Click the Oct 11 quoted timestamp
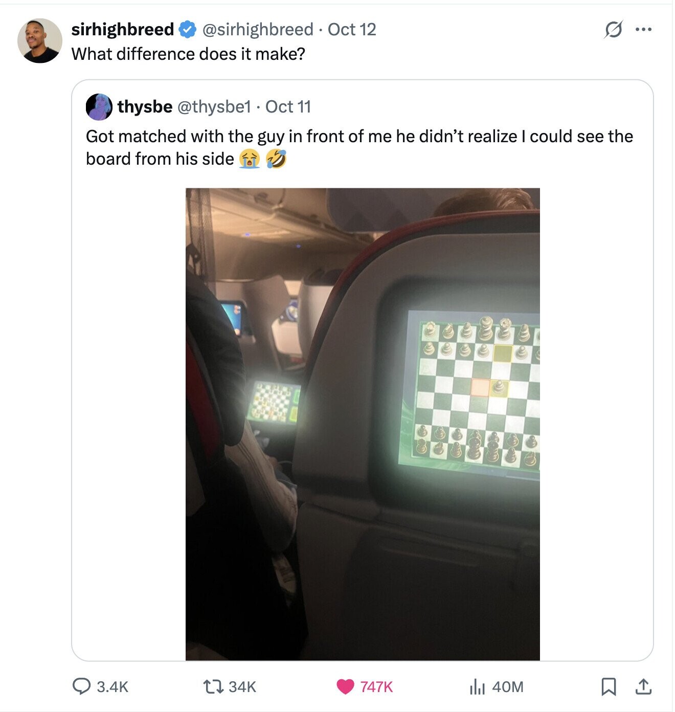675x712 pixels. pos(288,107)
